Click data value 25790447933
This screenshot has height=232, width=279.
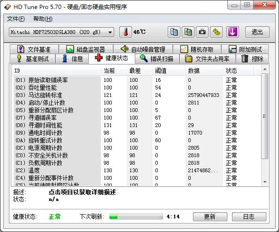click(203, 95)
